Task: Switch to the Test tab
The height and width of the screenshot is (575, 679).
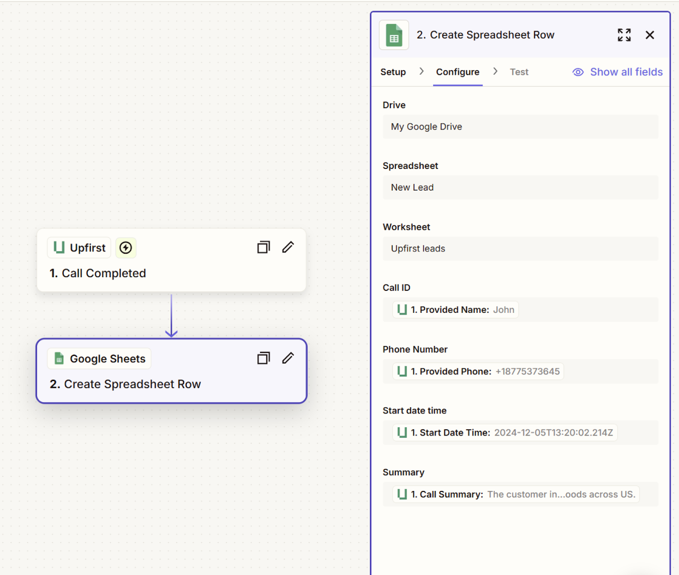Action: (519, 72)
